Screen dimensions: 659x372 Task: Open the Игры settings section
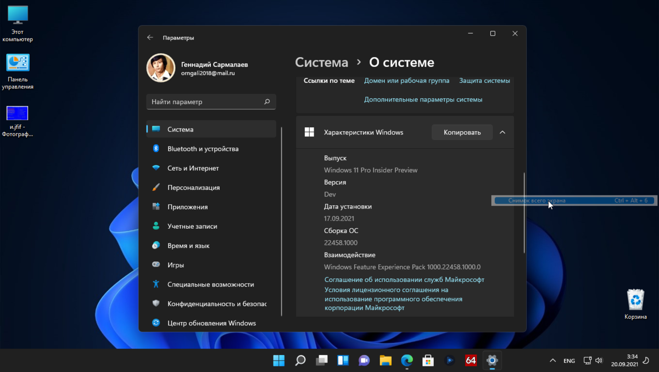181,264
